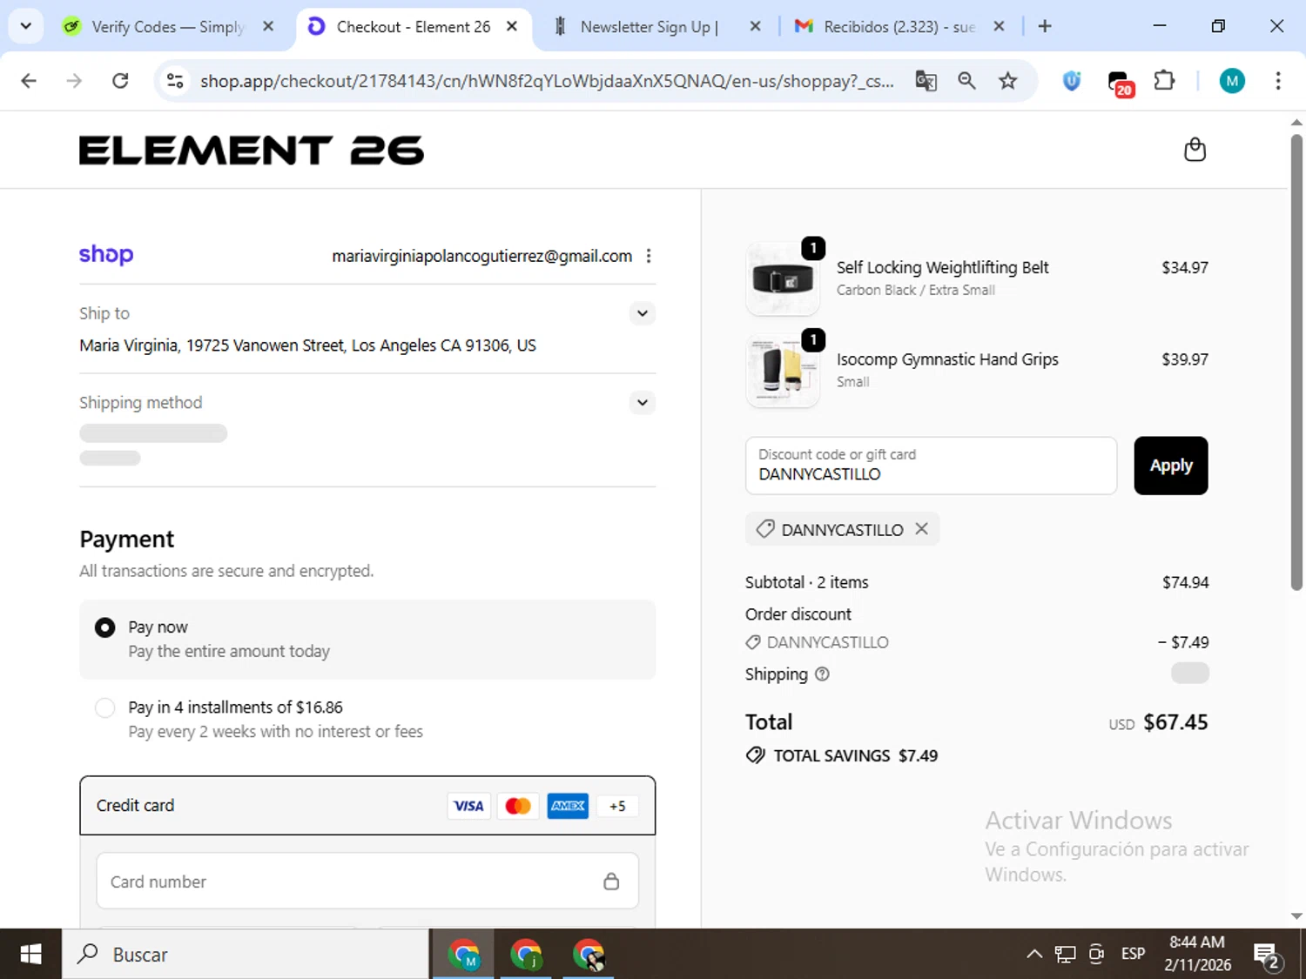Expand the Shipping method section
Viewport: 1306px width, 979px height.
(x=642, y=403)
